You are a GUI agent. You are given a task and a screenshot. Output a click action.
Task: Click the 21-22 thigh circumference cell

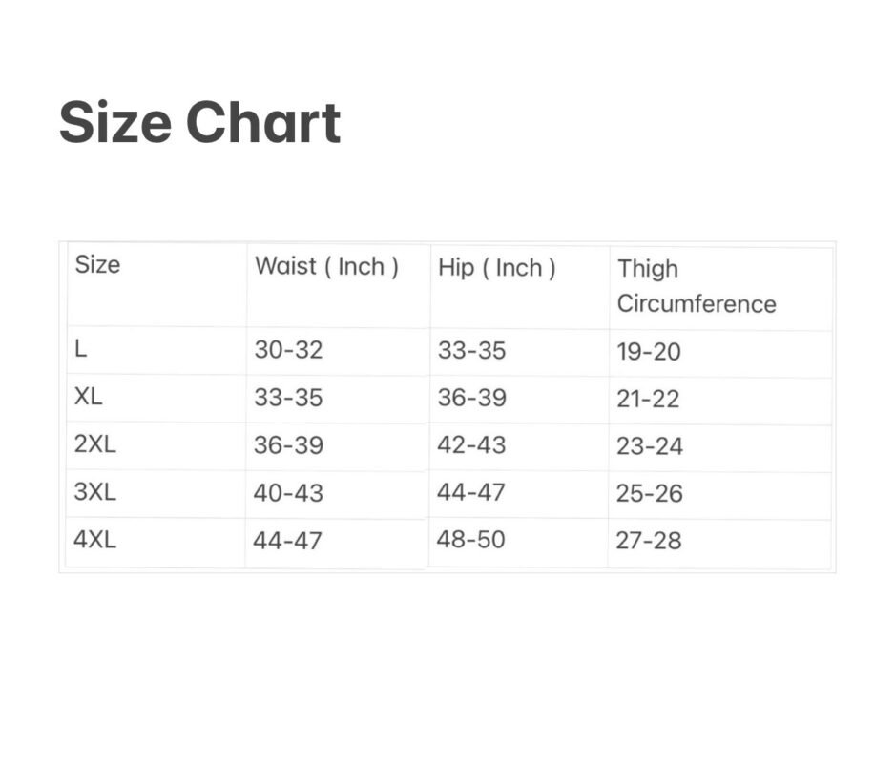coord(648,399)
